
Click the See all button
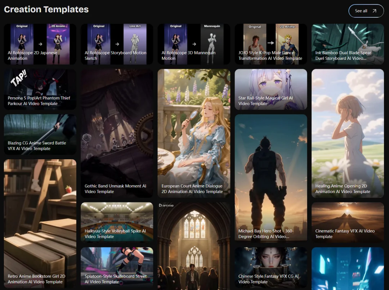tap(366, 11)
